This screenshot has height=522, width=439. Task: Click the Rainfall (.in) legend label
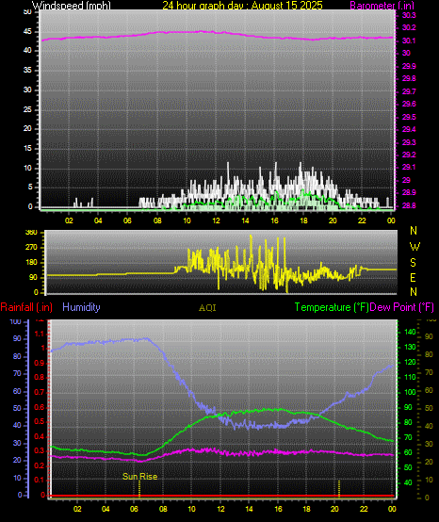(26, 307)
